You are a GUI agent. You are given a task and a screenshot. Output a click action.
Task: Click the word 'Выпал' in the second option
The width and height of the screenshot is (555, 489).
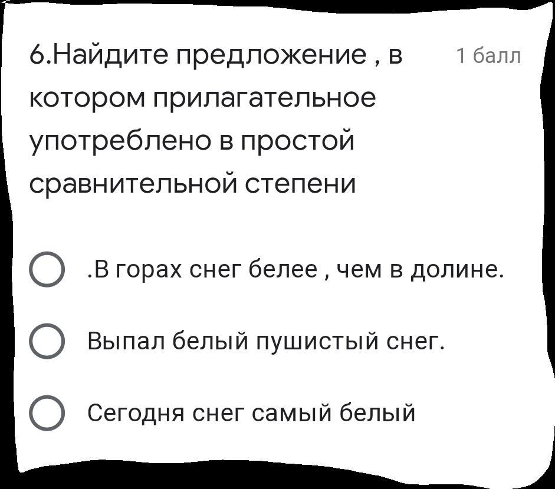(x=126, y=342)
